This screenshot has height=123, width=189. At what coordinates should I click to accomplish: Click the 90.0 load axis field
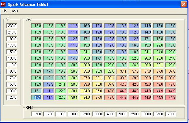[12, 71]
